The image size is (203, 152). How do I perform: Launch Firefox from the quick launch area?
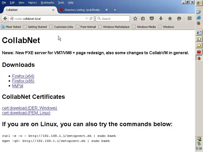(199, 23)
